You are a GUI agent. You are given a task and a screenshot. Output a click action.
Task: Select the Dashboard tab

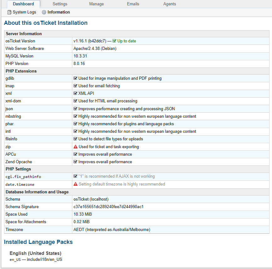coord(23,4)
